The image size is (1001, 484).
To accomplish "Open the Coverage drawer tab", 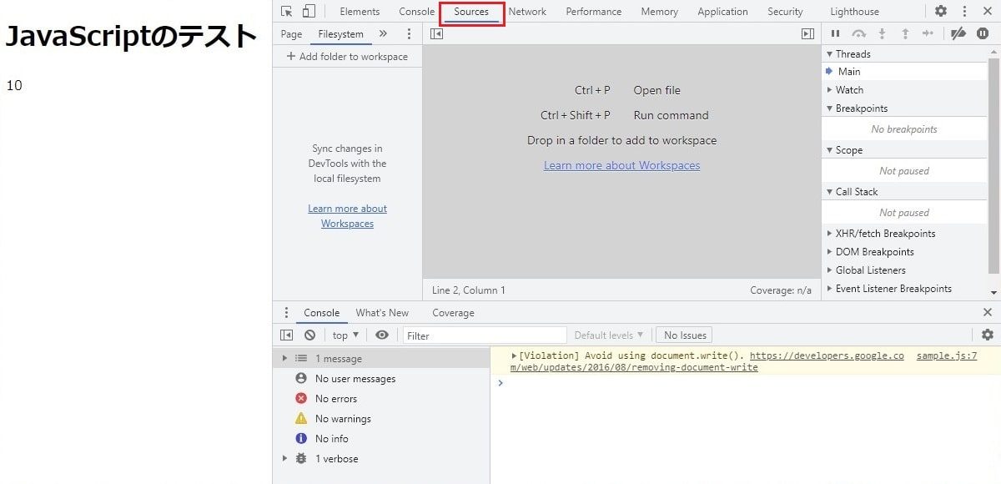I will (453, 313).
